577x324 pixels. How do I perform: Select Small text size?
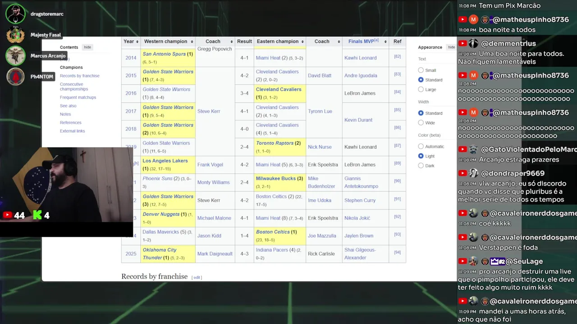click(x=421, y=70)
